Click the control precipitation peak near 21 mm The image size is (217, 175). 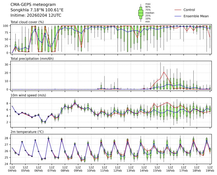164,72
